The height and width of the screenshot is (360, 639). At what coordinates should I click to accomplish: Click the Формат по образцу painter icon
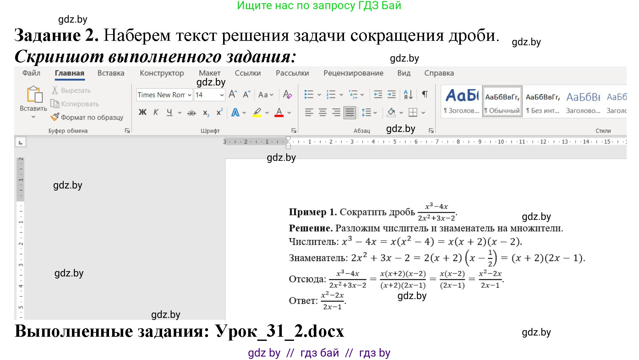point(55,117)
